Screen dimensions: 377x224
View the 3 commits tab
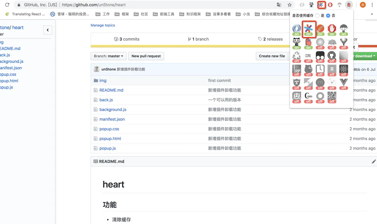[127, 39]
